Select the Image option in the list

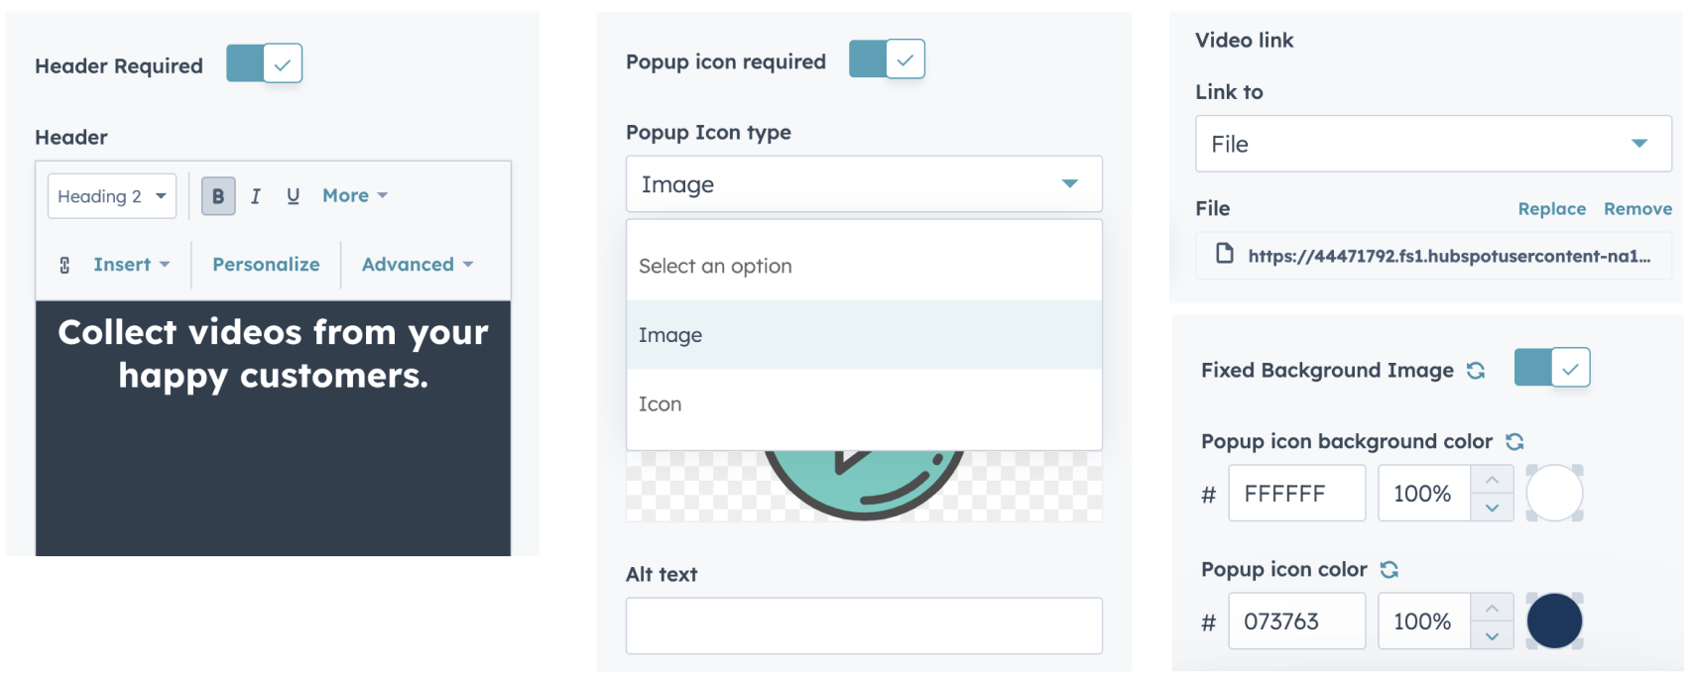[670, 335]
